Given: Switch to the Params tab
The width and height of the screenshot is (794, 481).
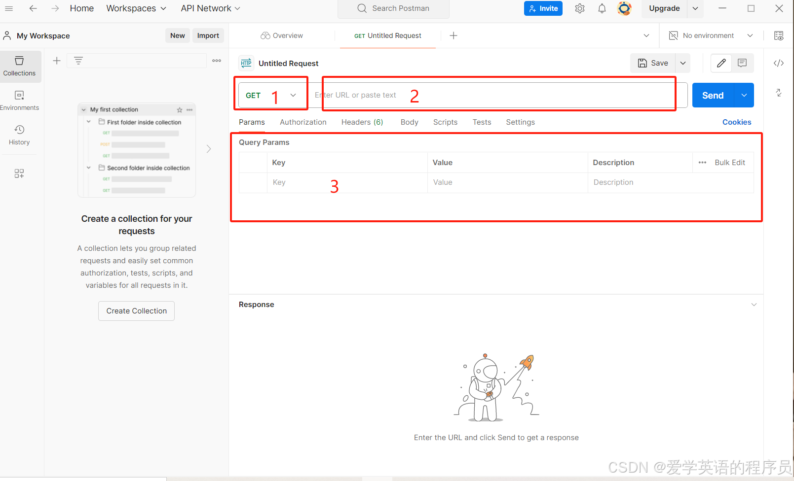Looking at the screenshot, I should coord(252,122).
